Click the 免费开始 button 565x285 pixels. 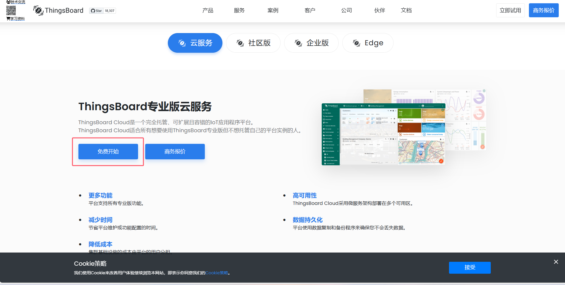tap(108, 152)
